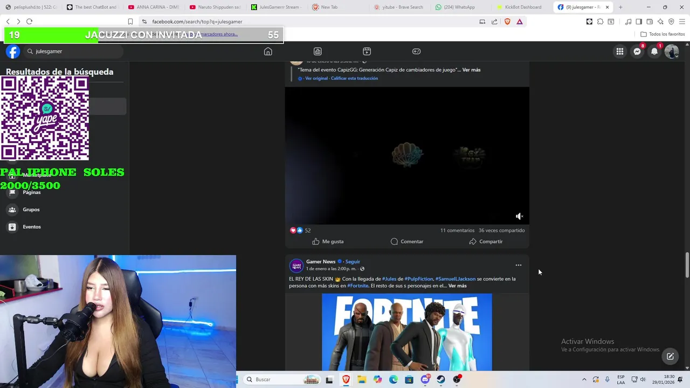
Task: Open Todos los favoritos bookmarks folder
Action: point(663,34)
